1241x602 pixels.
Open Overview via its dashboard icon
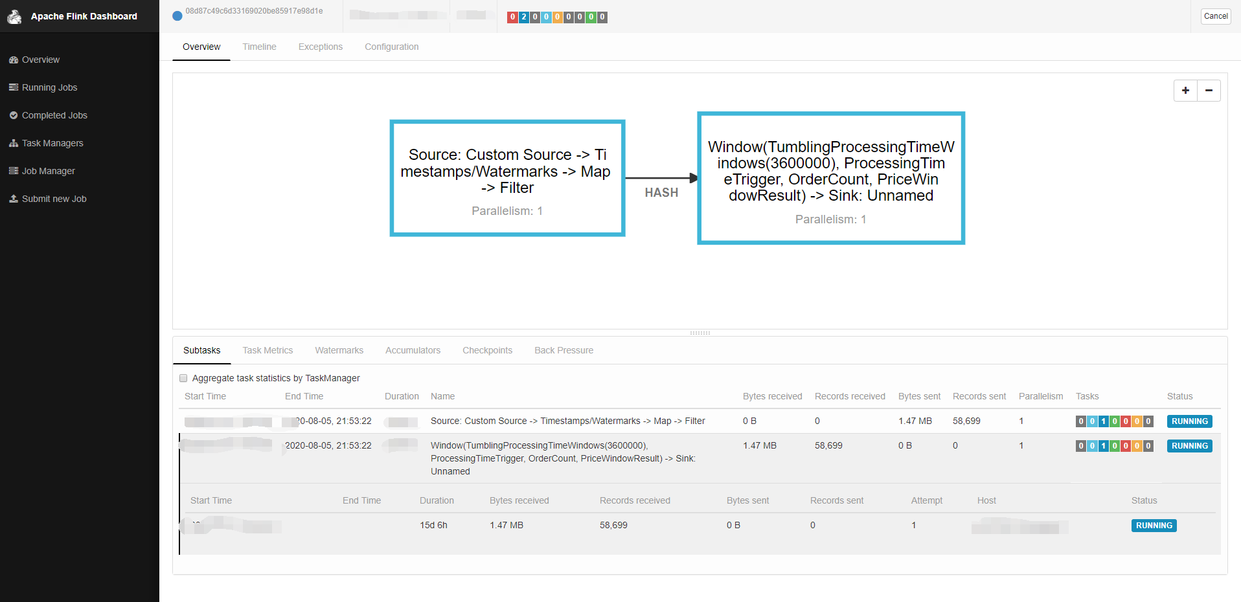(x=14, y=60)
